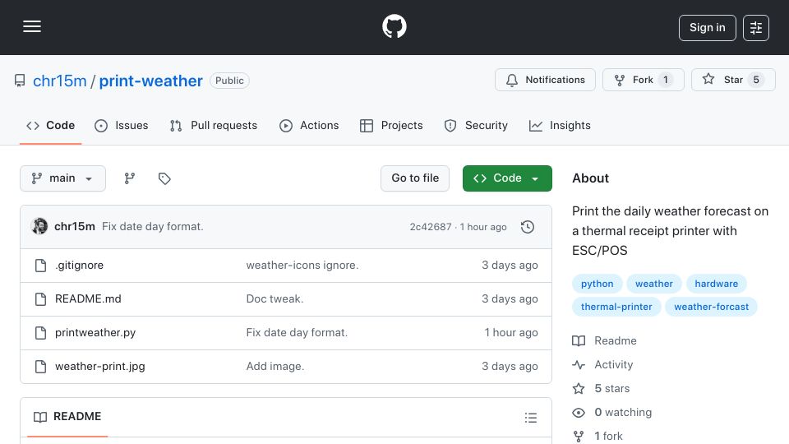View branches via branch icon
Screen dimensions: 789x444
point(130,178)
